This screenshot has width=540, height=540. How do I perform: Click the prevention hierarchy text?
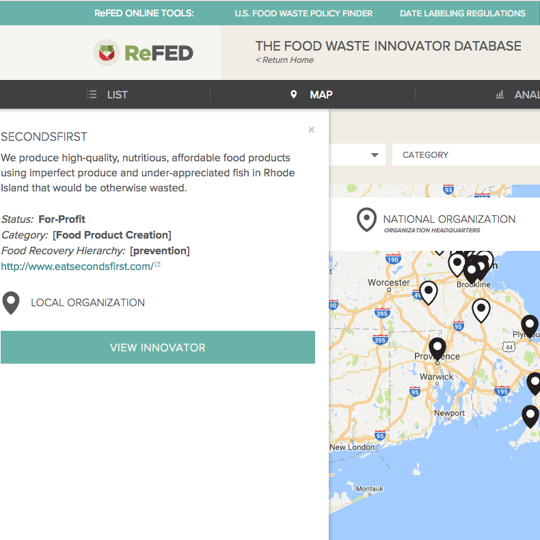tap(160, 251)
